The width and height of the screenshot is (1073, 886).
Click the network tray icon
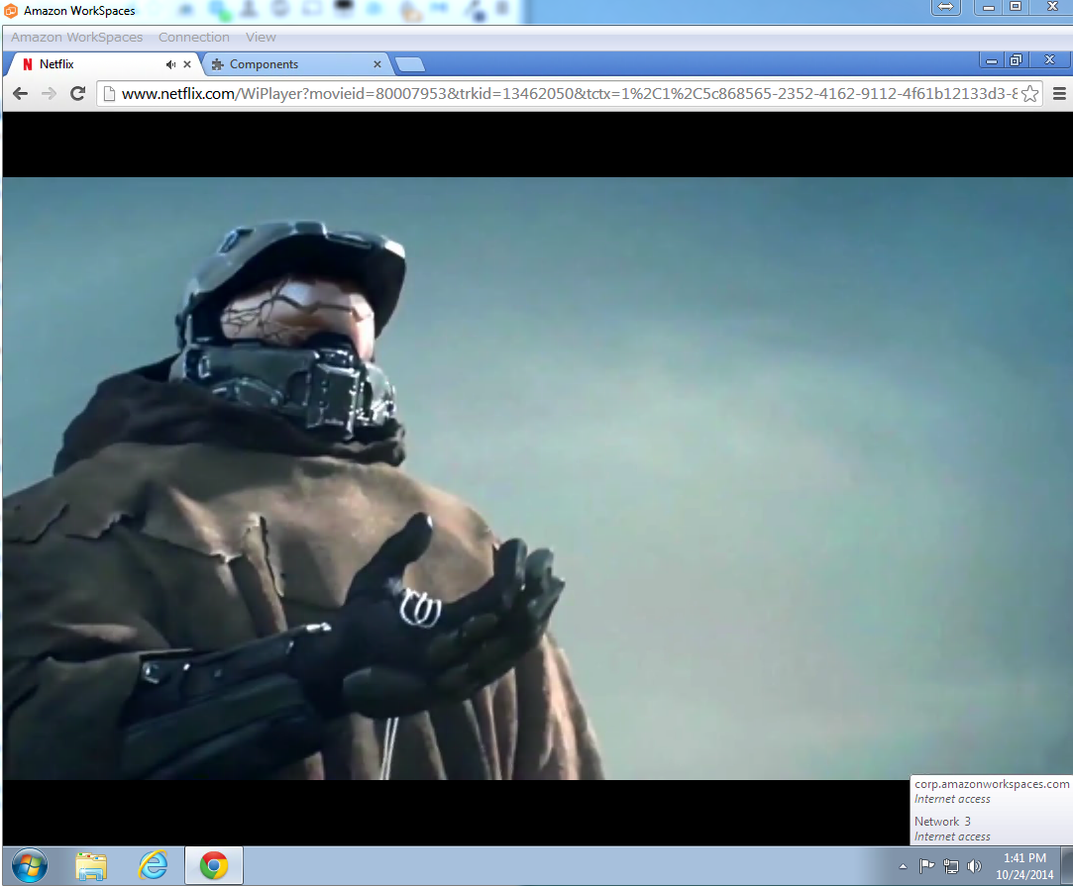(950, 866)
